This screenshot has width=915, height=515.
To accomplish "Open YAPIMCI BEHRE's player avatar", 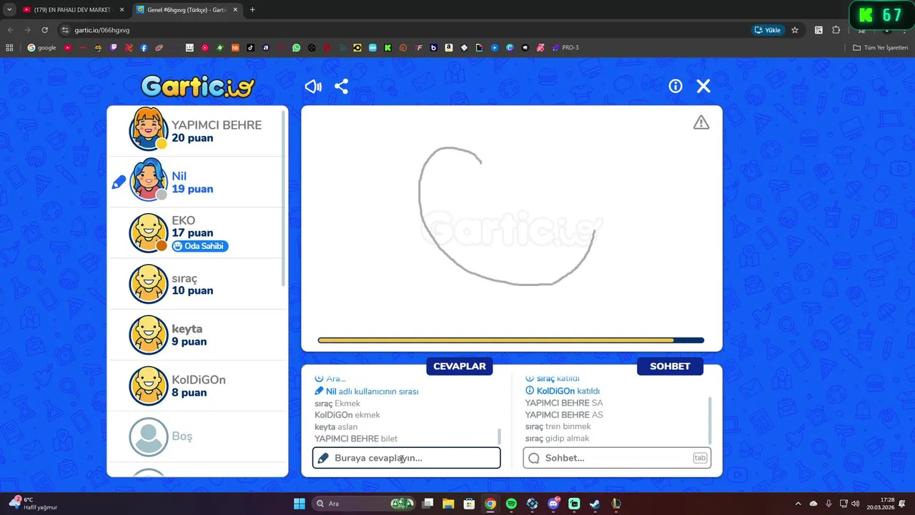I will pos(149,129).
